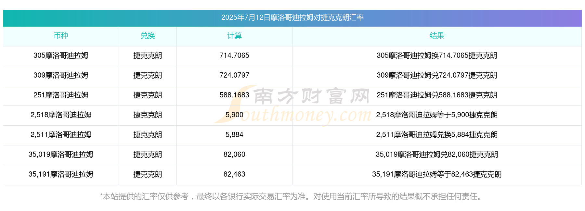The width and height of the screenshot is (585, 211).
Task: Click 捷克克朗 in the 251摩洛哥迪拉姆 row
Action: pyautogui.click(x=148, y=95)
